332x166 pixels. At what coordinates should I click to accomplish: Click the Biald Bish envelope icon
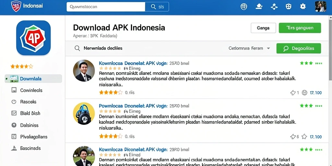pyautogui.click(x=14, y=113)
